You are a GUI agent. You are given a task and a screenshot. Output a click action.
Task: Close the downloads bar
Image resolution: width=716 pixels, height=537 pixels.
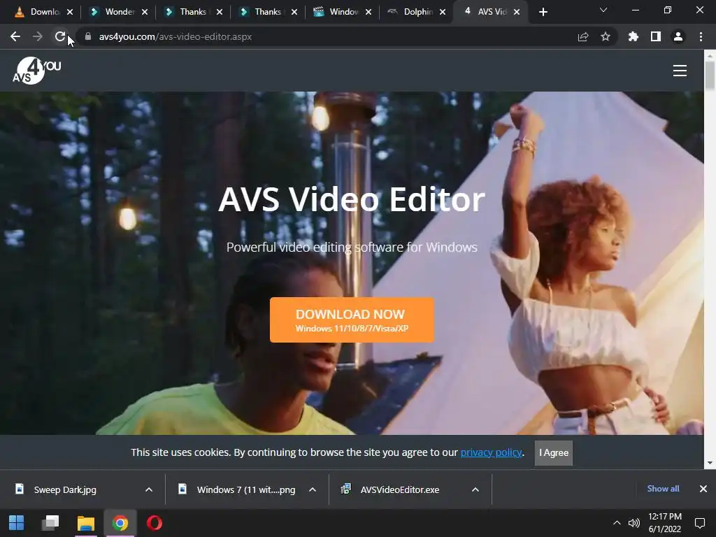[703, 489]
